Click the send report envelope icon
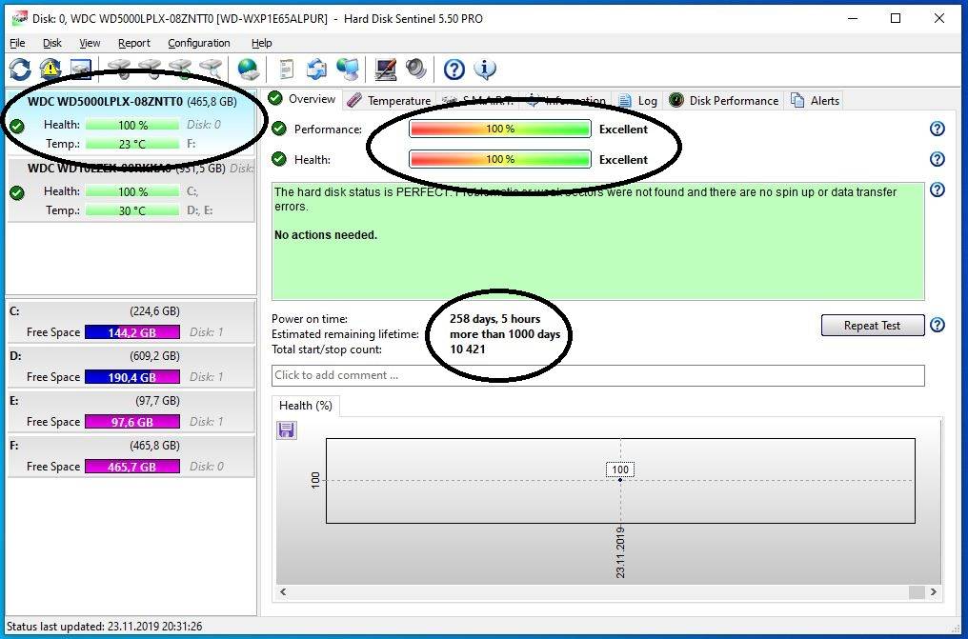Viewport: 968px width, 639px height. [316, 70]
